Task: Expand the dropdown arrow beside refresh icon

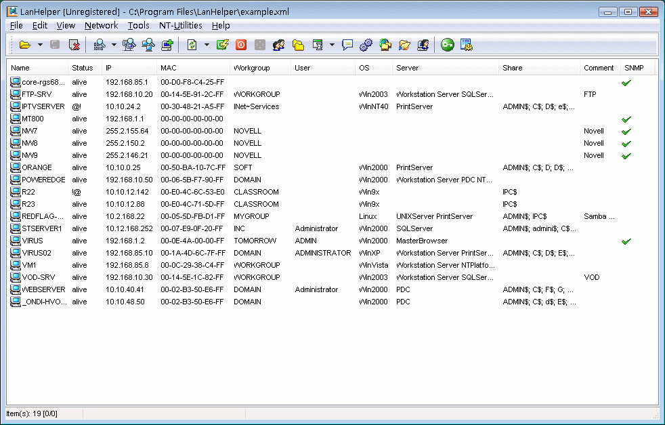Action: tap(207, 45)
